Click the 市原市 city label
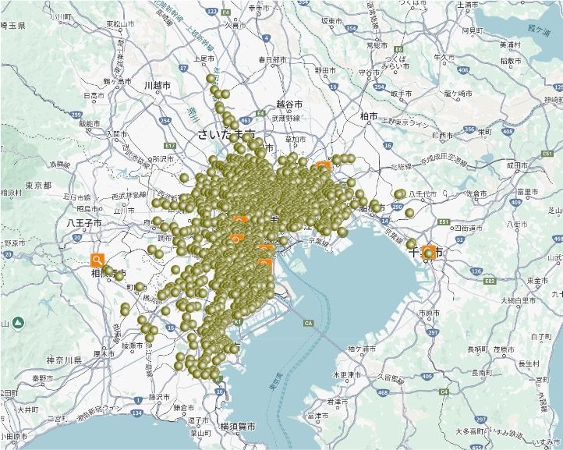 click(429, 314)
